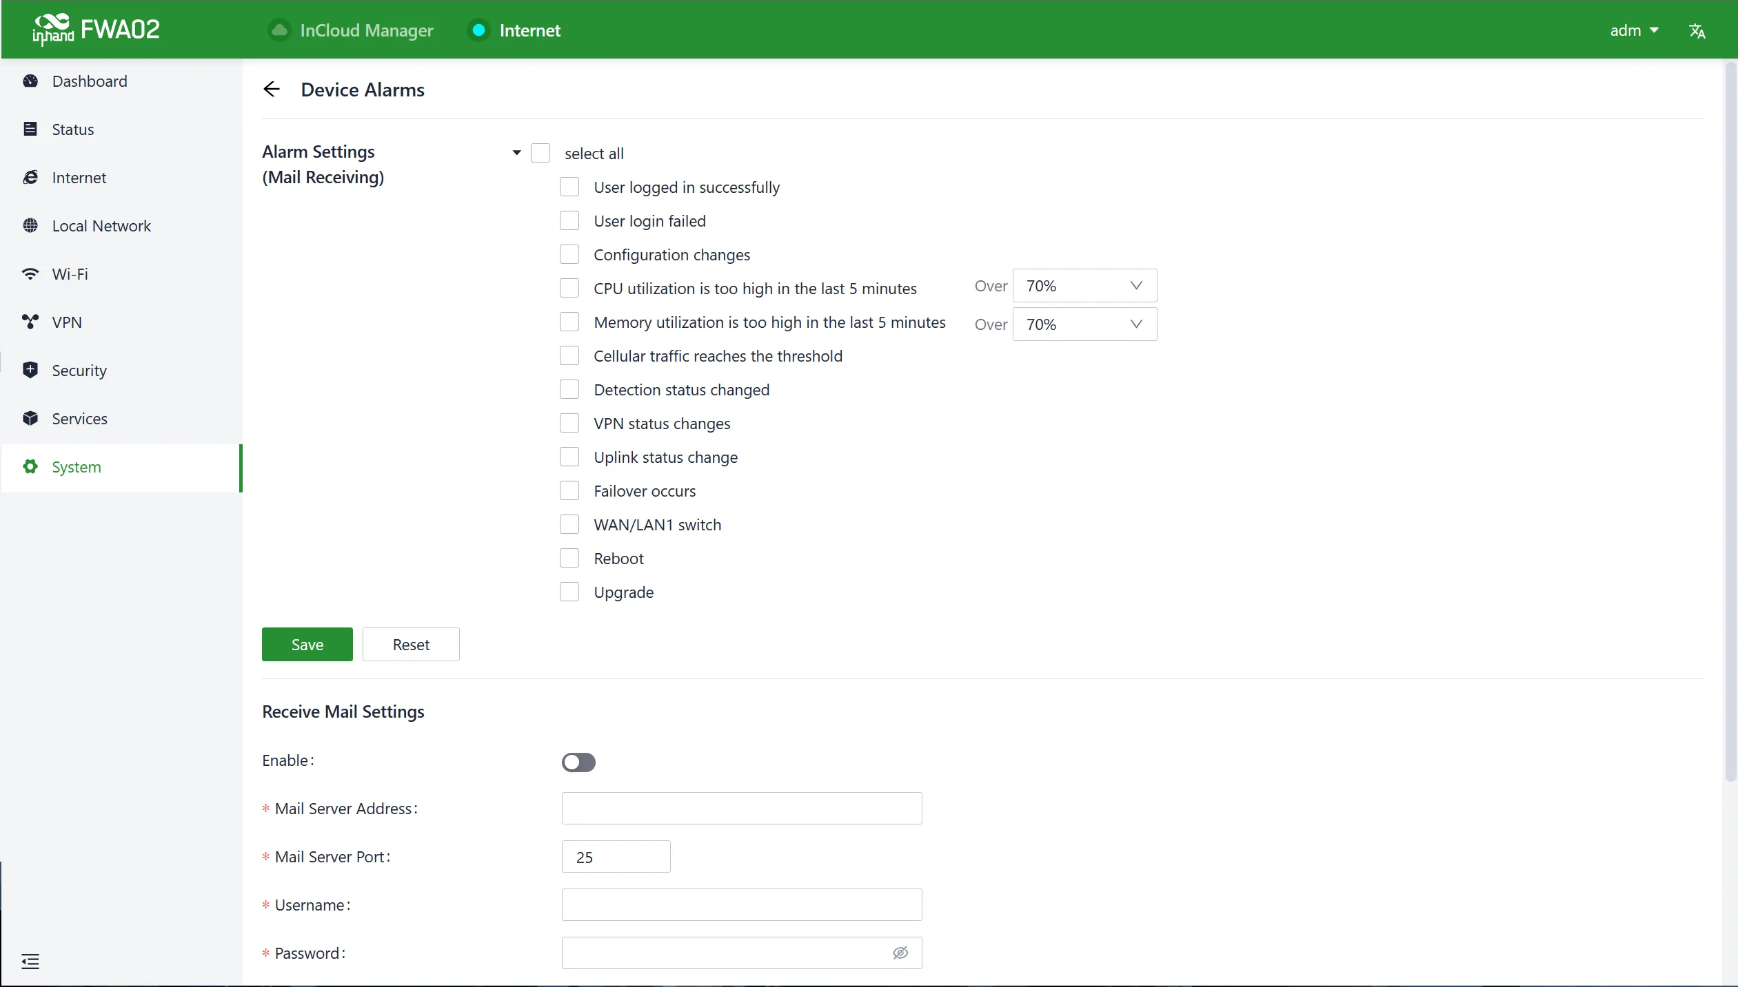Select the Security menu item

click(x=121, y=371)
